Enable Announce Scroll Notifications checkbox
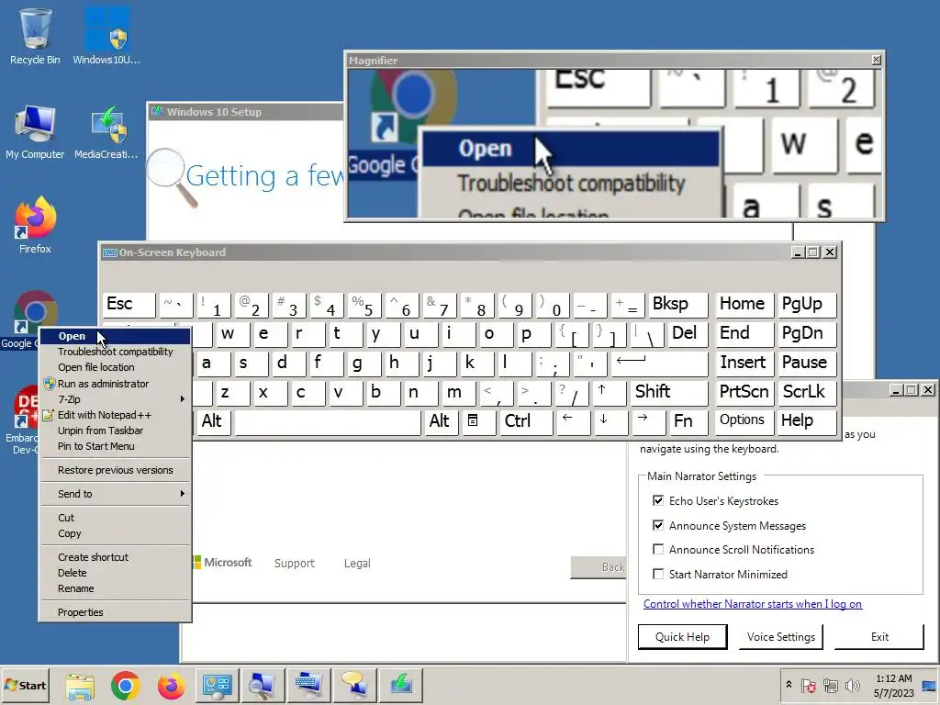 (658, 549)
